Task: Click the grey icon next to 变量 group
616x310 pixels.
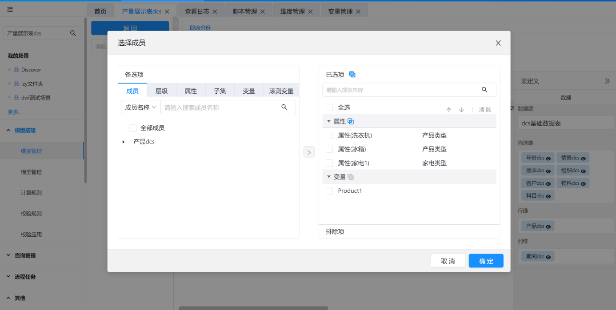Action: (x=351, y=177)
